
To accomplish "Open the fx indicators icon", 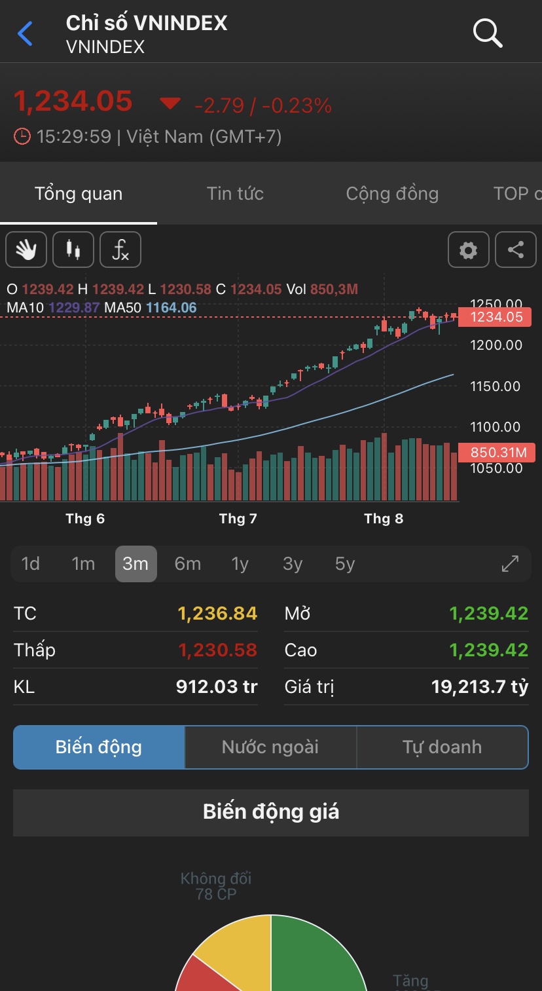I will pyautogui.click(x=120, y=250).
